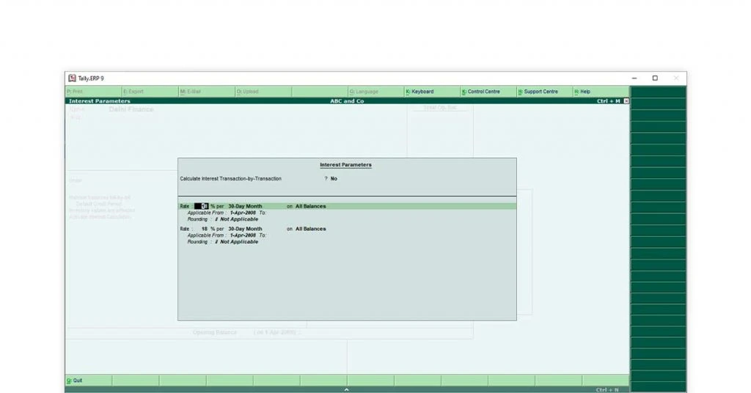Open the K: Keyboard toolbar button
This screenshot has height=393, width=751.
[433, 92]
